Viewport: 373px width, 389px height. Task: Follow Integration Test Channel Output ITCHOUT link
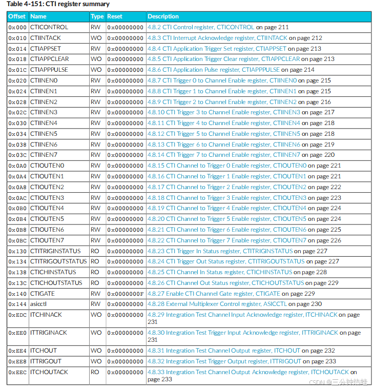(x=224, y=351)
